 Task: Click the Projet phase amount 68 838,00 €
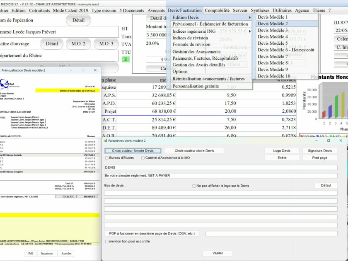(164, 111)
